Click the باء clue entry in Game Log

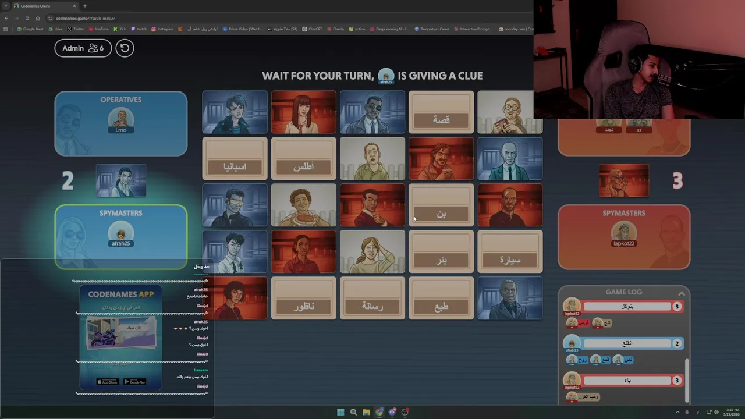[x=627, y=380]
